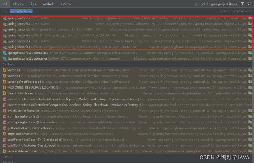Click library icon at end of eventListenerFactories row

(x=250, y=111)
